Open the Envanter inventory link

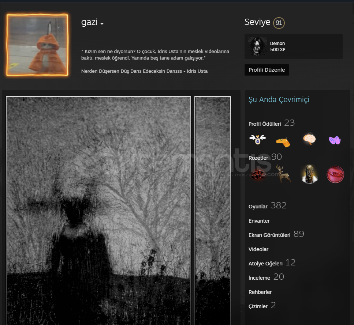259,221
